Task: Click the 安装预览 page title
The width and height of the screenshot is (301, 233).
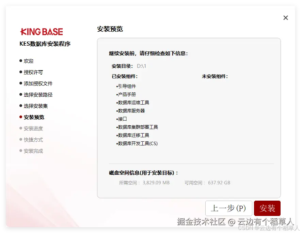Action: coord(110,29)
